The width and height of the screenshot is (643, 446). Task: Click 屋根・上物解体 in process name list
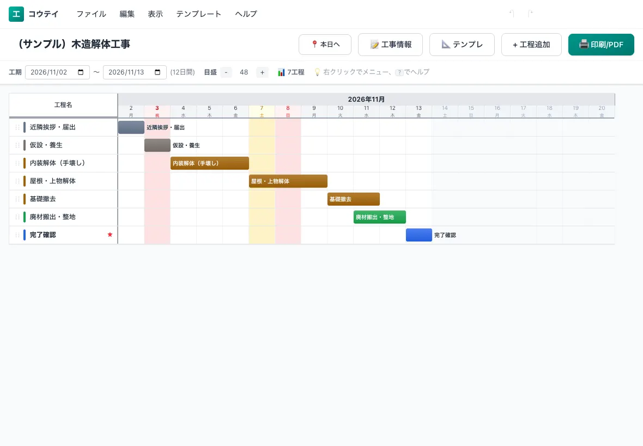pos(52,181)
